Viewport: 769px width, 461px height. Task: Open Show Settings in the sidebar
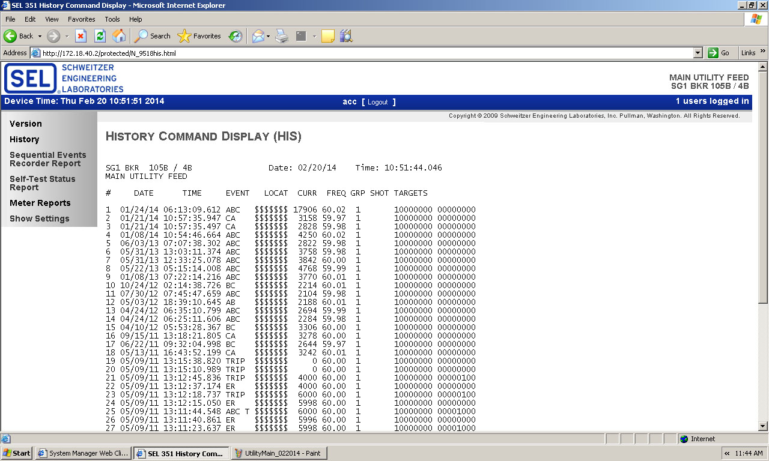(x=40, y=218)
